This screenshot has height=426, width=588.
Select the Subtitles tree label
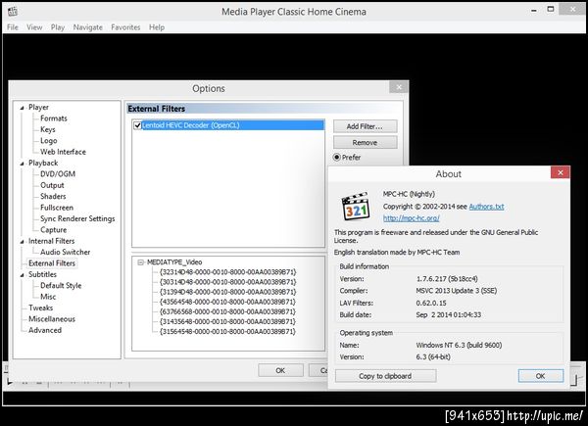pyautogui.click(x=42, y=274)
